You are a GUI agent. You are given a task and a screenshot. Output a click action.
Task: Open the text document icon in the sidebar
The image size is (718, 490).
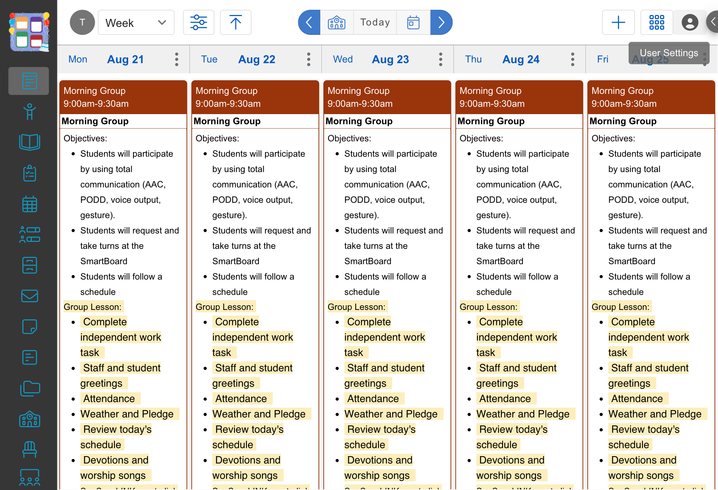[29, 357]
